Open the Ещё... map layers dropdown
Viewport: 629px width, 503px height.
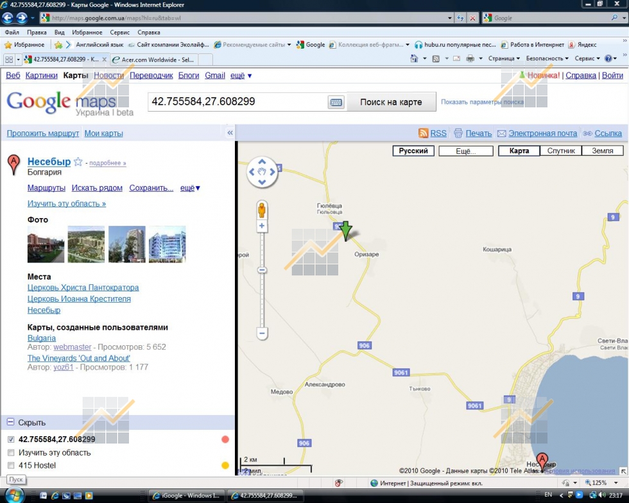pos(466,151)
